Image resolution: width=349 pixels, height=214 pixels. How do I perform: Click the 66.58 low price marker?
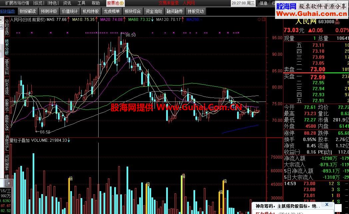click(45, 132)
